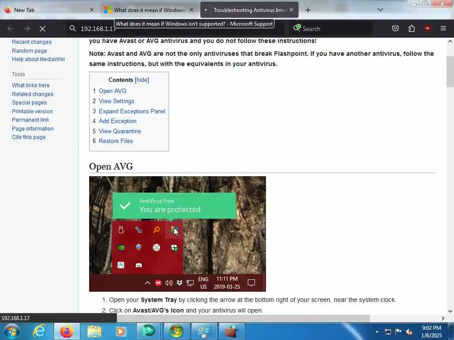Viewport: 454px width, 340px height.
Task: Open the AVG system tray screenshot image
Action: 177,234
